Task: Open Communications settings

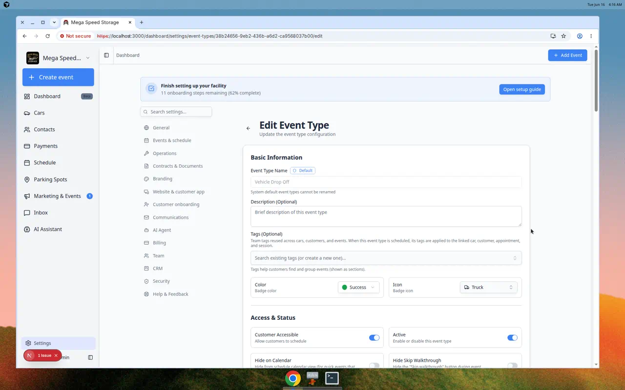Action: (170, 217)
